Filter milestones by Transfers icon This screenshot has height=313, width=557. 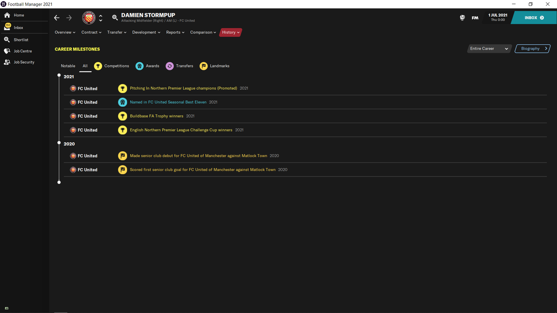[x=170, y=66]
